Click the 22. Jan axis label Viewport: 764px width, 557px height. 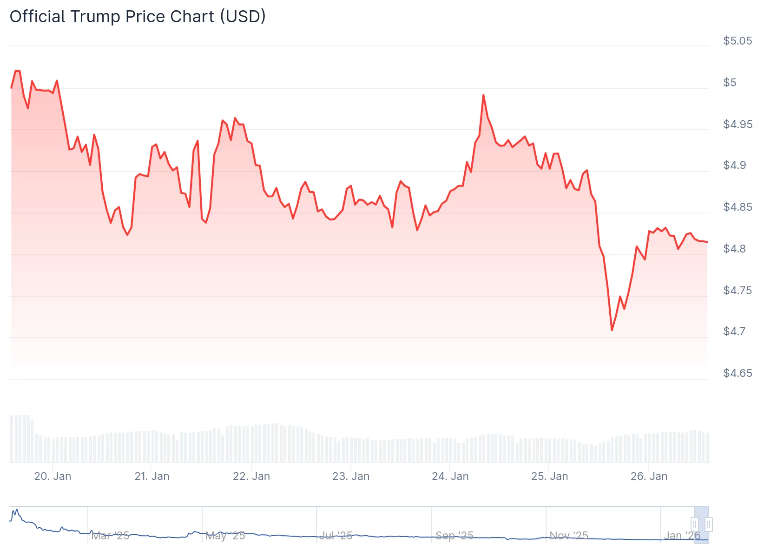click(253, 476)
